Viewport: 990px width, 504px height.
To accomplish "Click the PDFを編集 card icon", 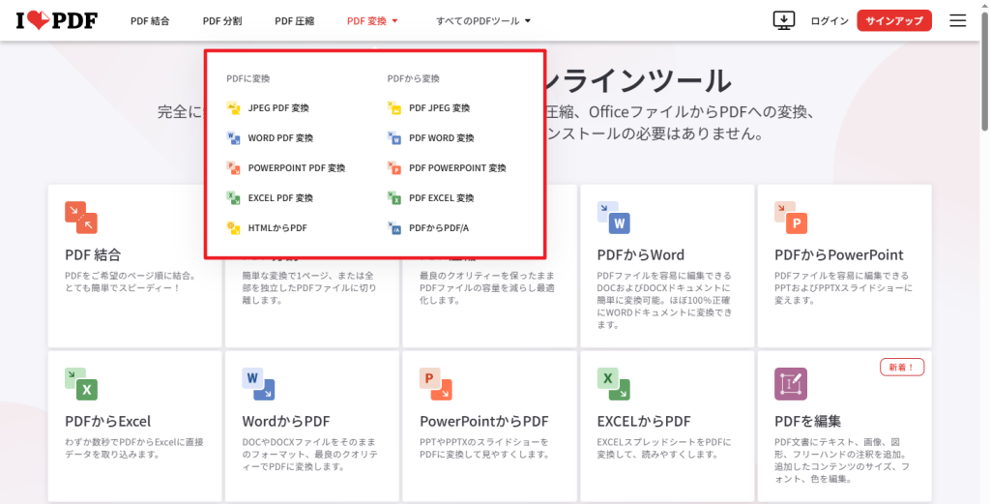I will [791, 384].
